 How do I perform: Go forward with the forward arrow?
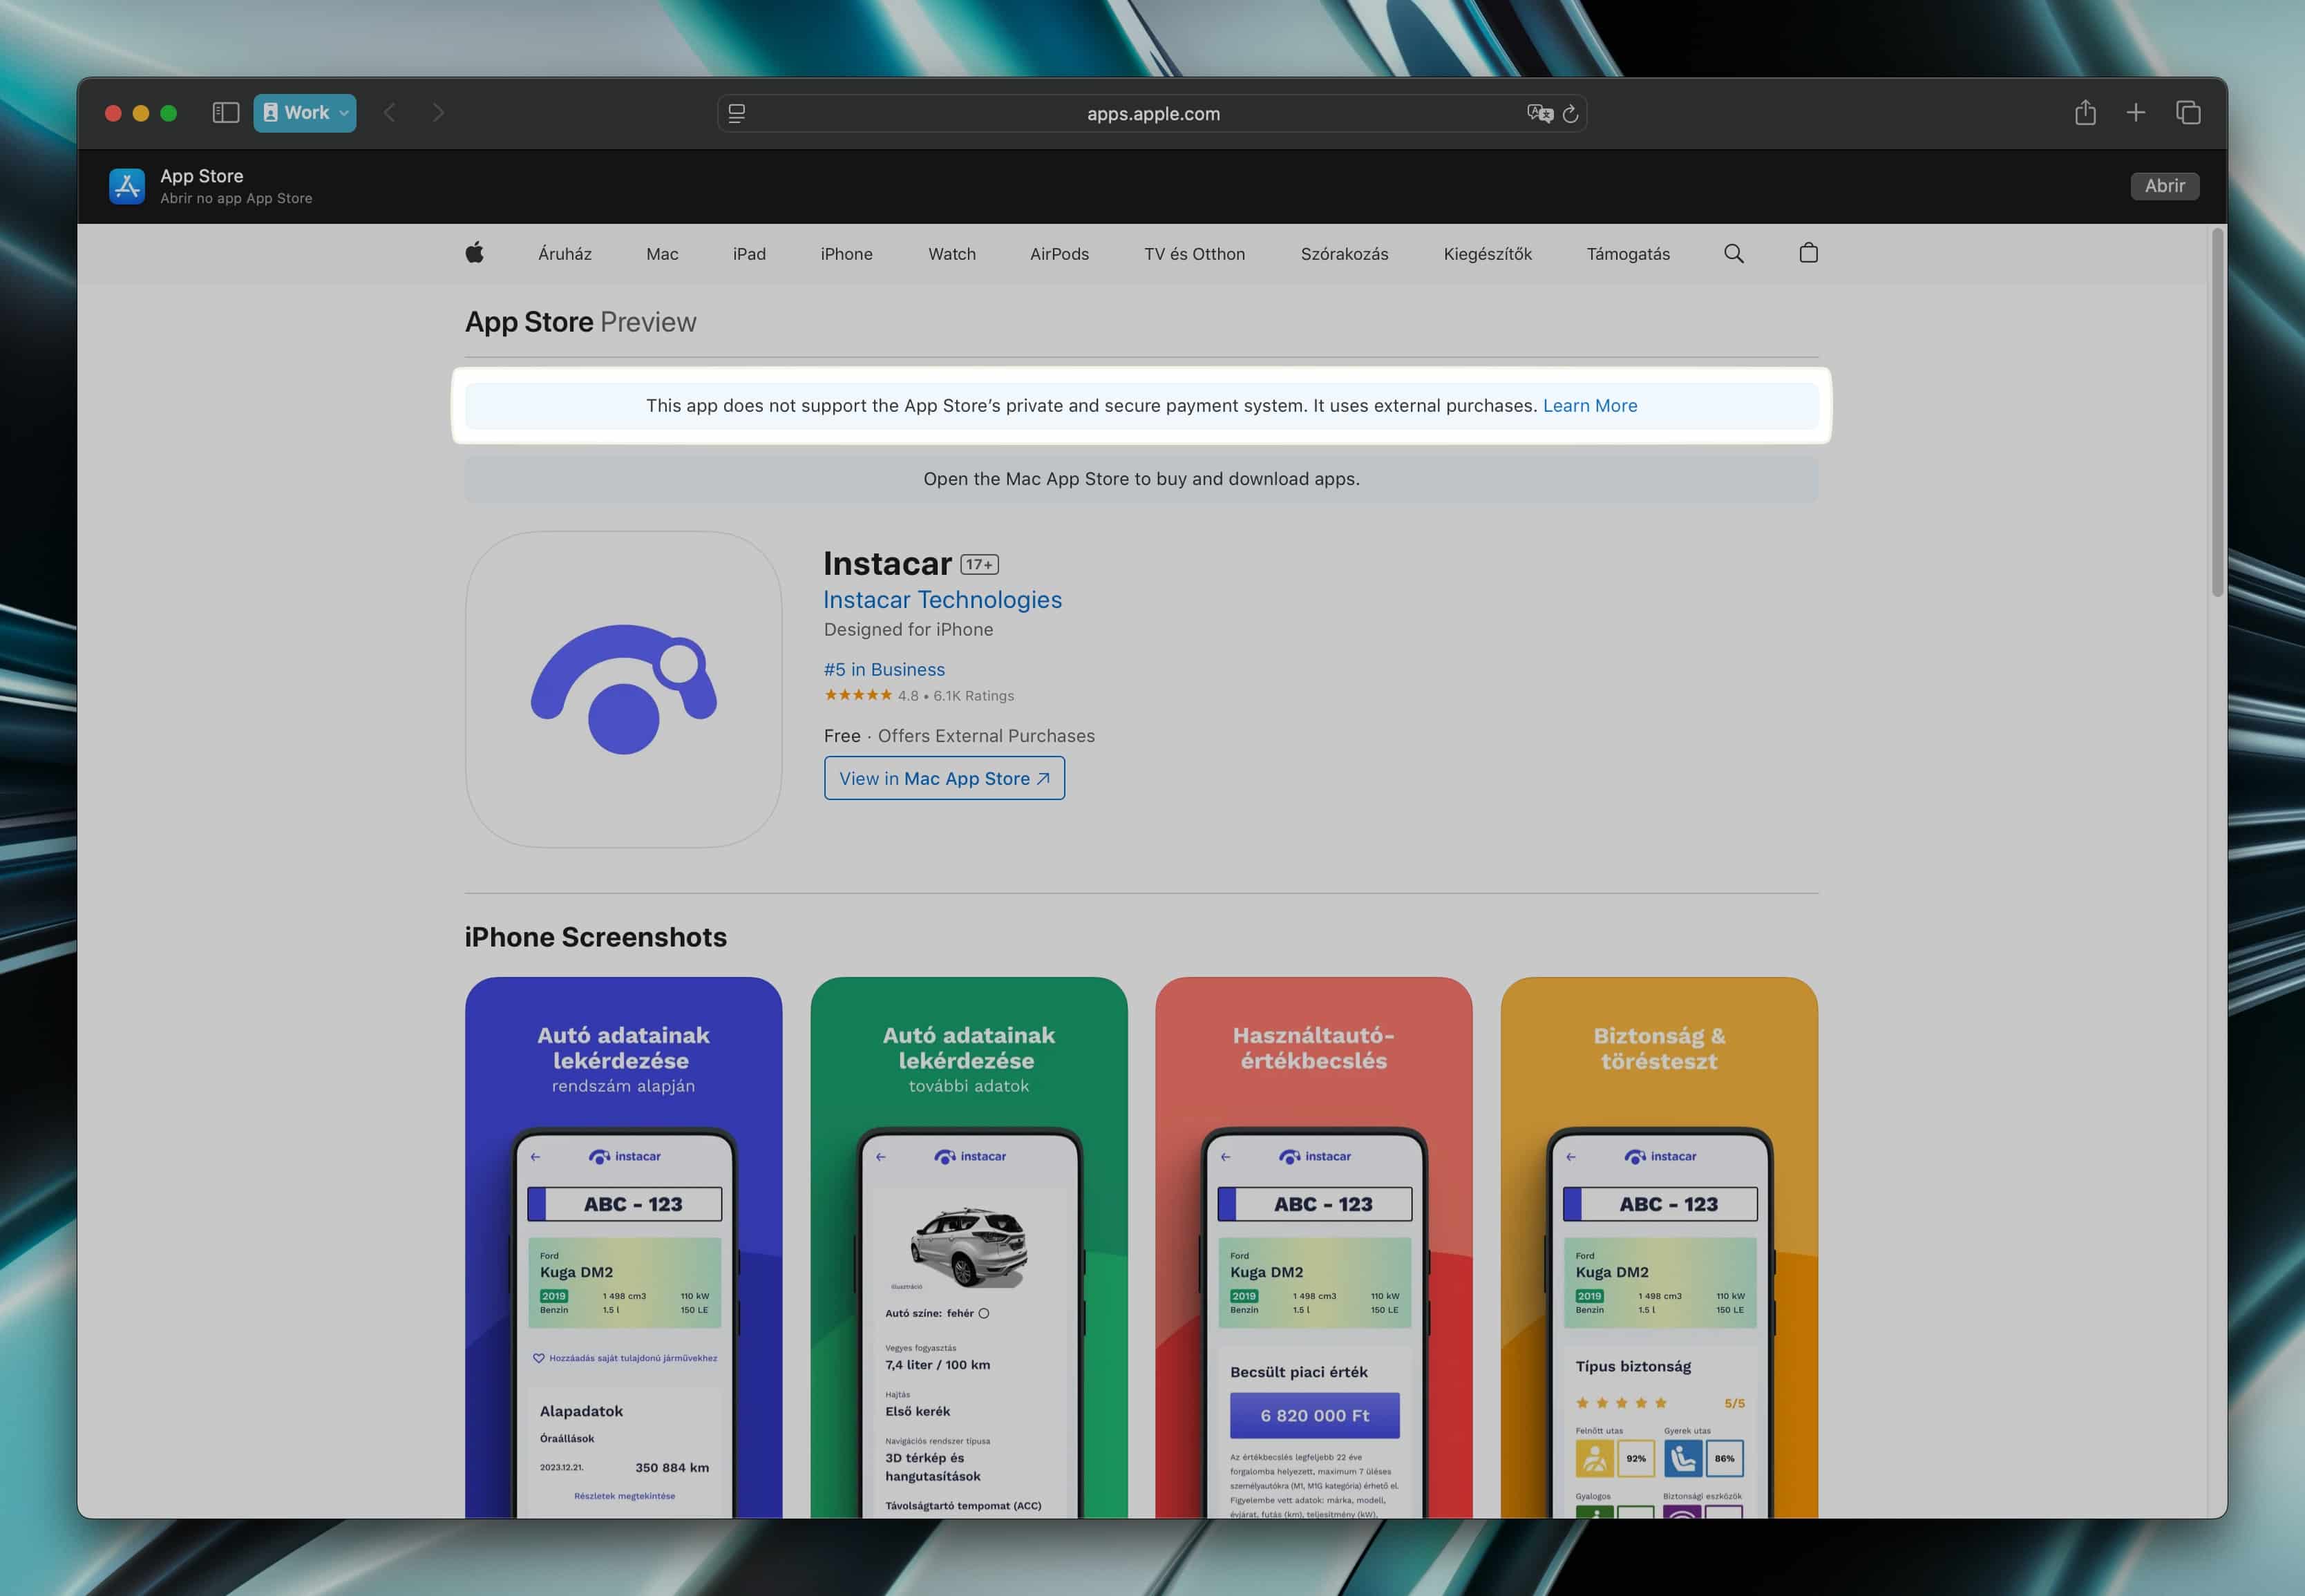click(438, 113)
